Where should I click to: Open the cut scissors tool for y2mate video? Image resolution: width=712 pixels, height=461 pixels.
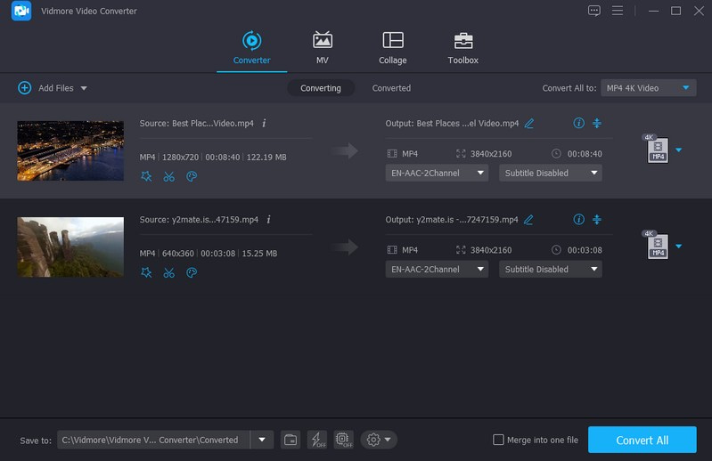pyautogui.click(x=169, y=272)
